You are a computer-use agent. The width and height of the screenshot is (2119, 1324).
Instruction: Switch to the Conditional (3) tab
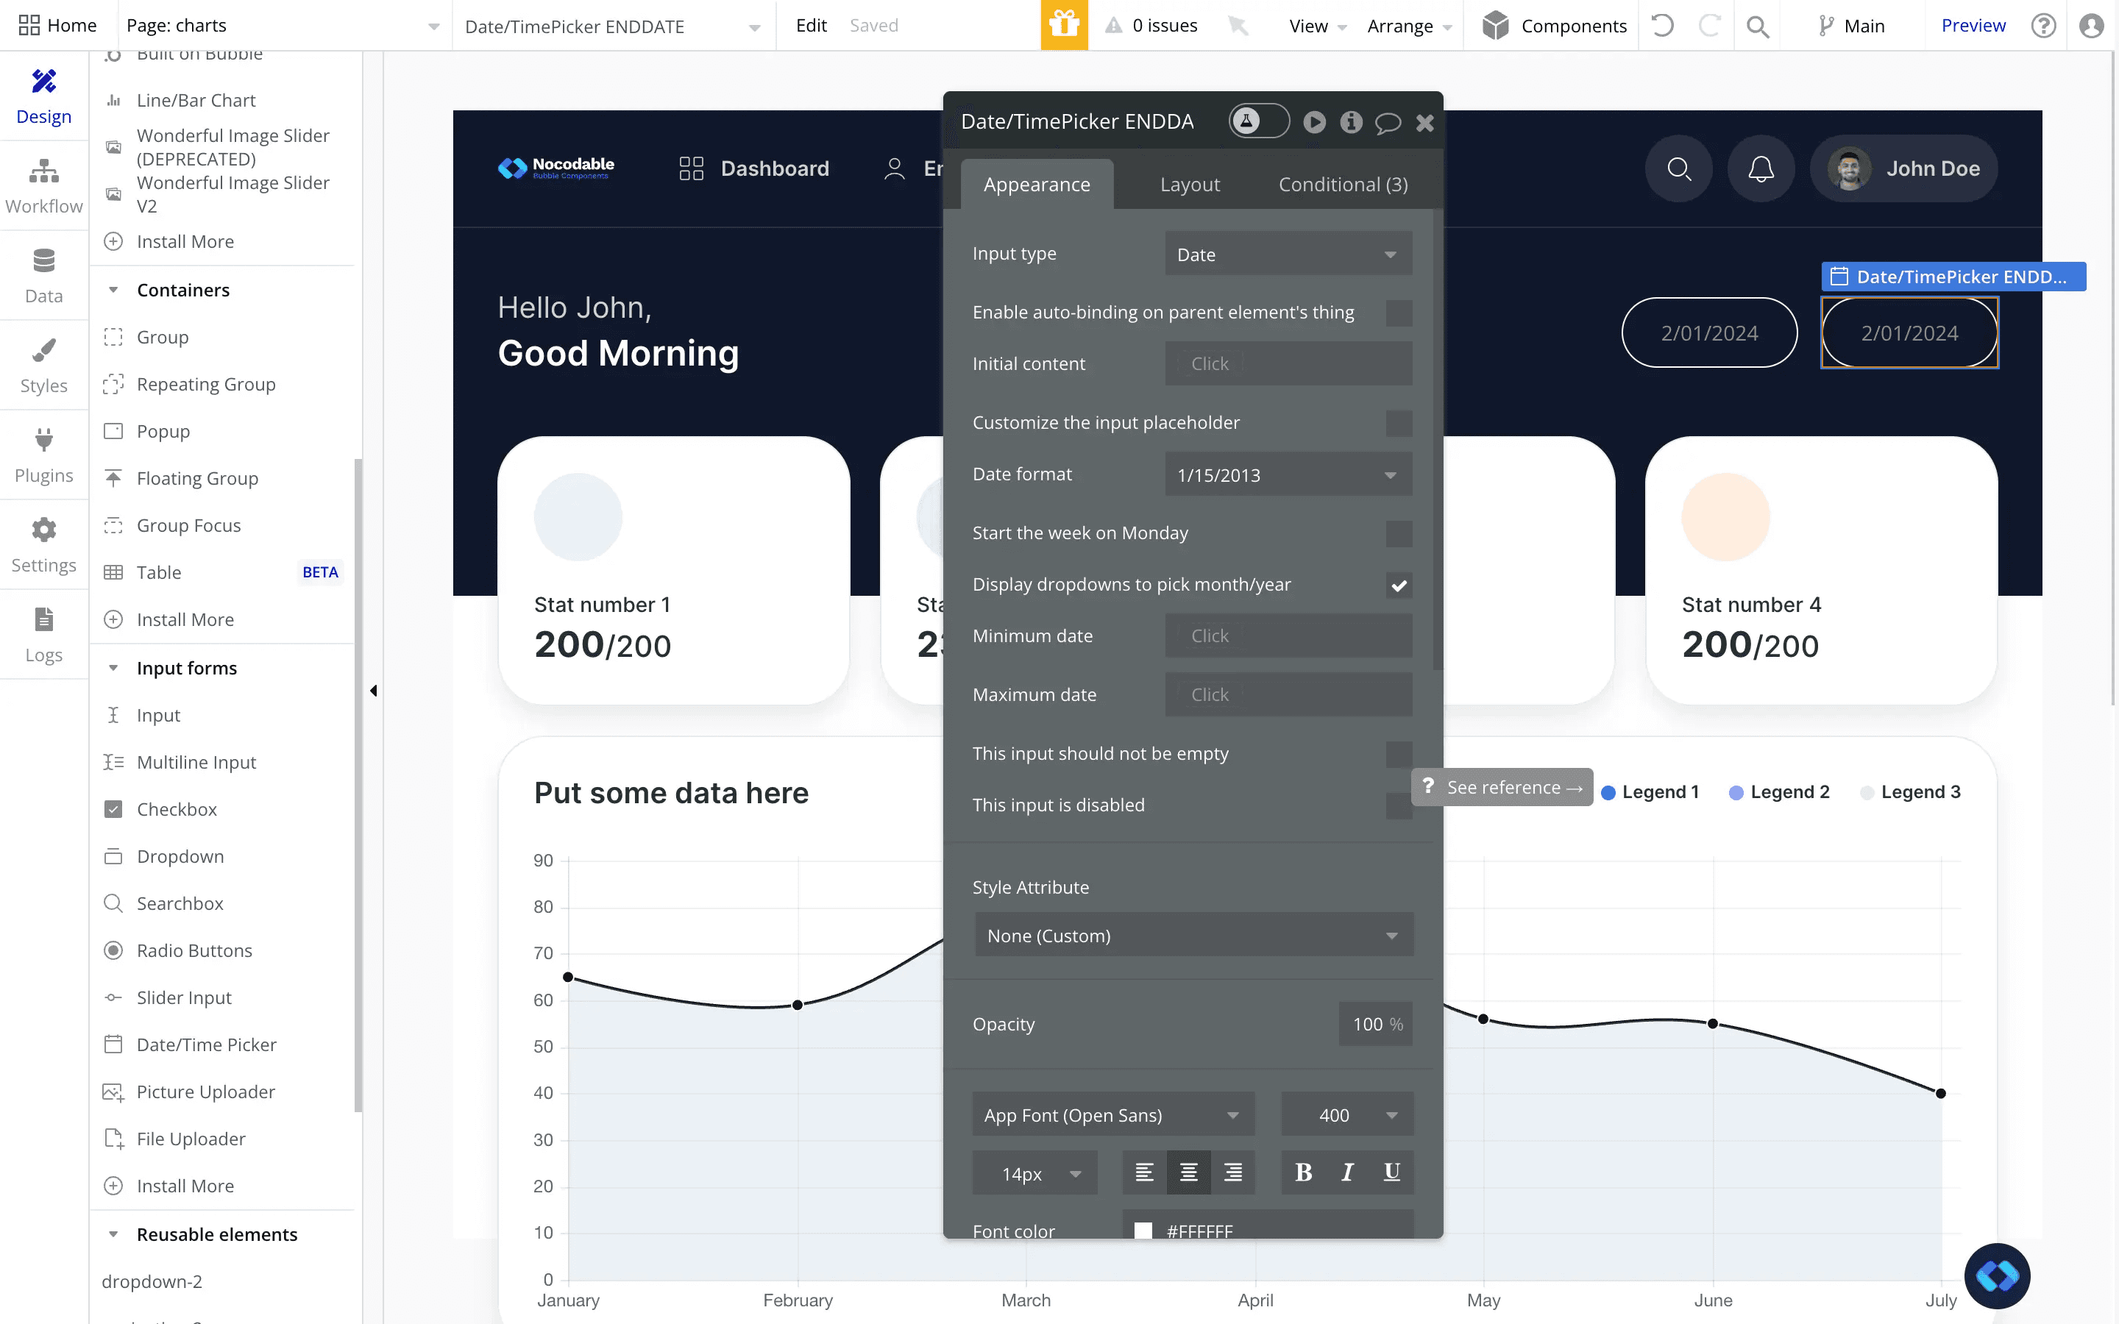1342,185
